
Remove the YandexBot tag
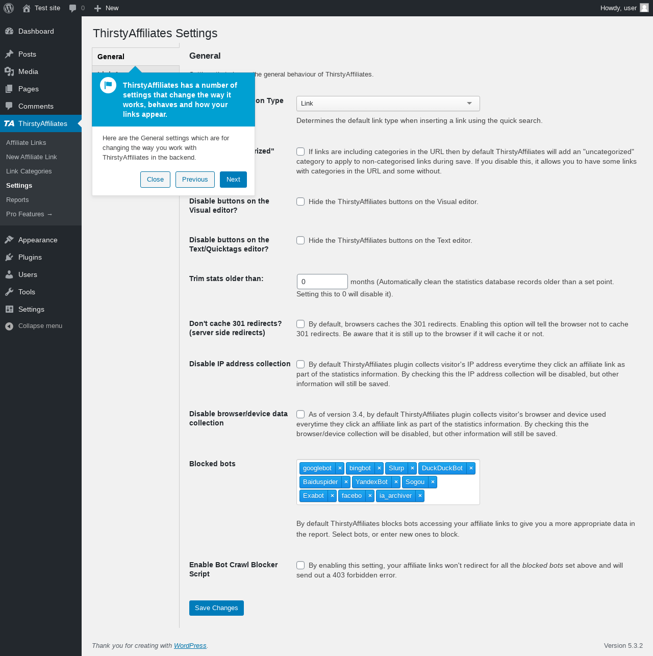point(396,482)
